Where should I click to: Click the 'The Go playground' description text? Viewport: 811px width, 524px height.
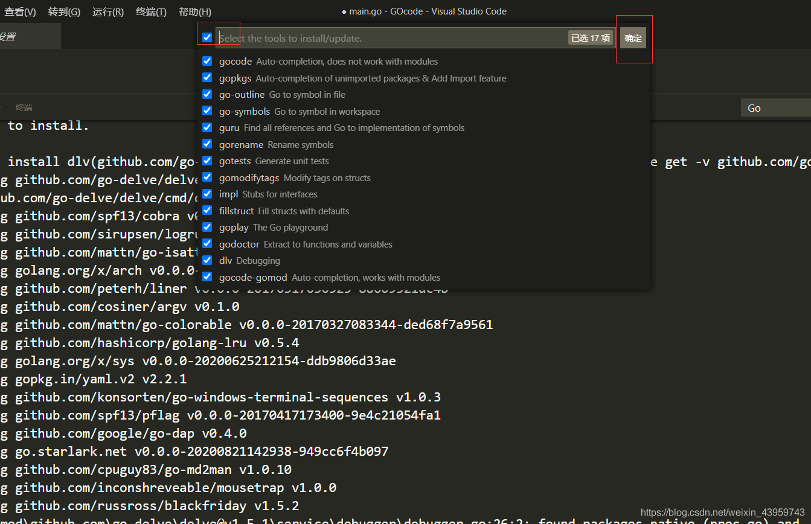pyautogui.click(x=290, y=228)
